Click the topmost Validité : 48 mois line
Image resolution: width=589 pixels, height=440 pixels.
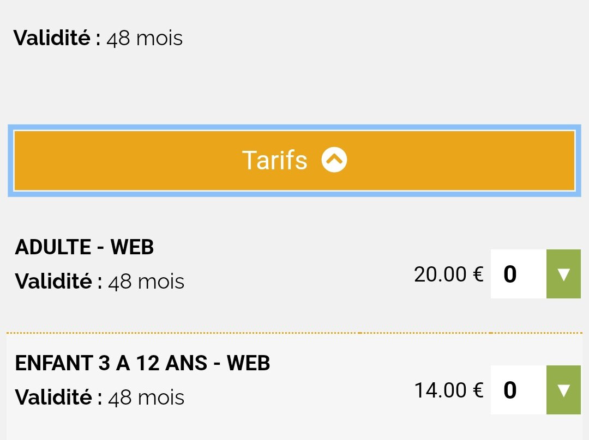98,38
